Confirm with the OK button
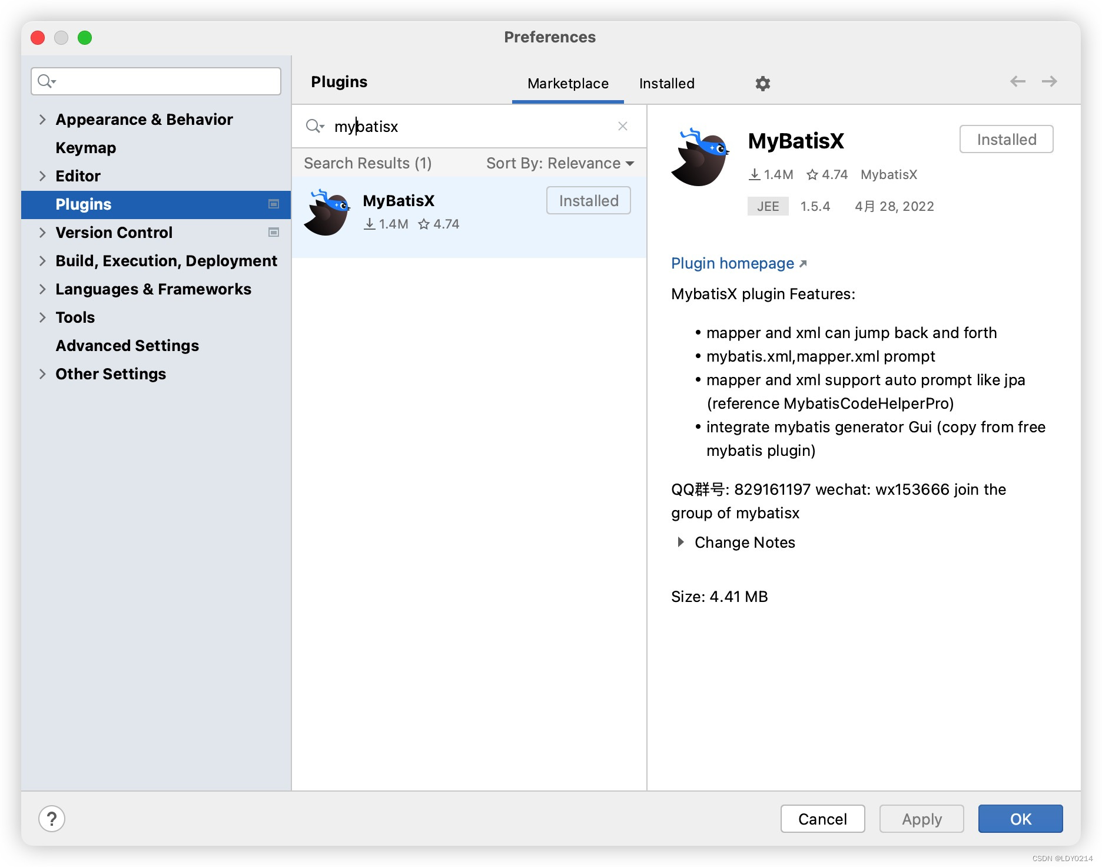Screen dimensions: 1102x867 tap(1021, 819)
